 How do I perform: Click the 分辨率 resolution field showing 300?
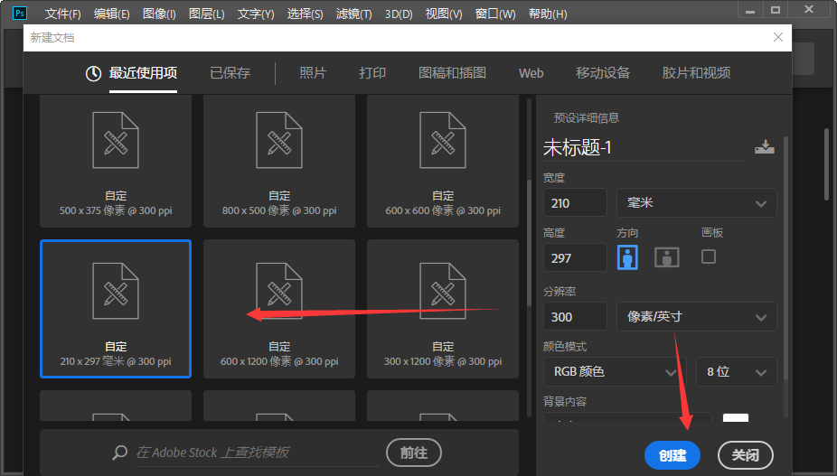pyautogui.click(x=575, y=316)
